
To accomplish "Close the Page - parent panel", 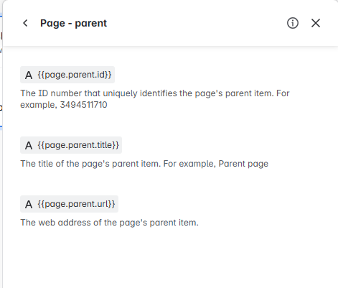I will [x=316, y=23].
